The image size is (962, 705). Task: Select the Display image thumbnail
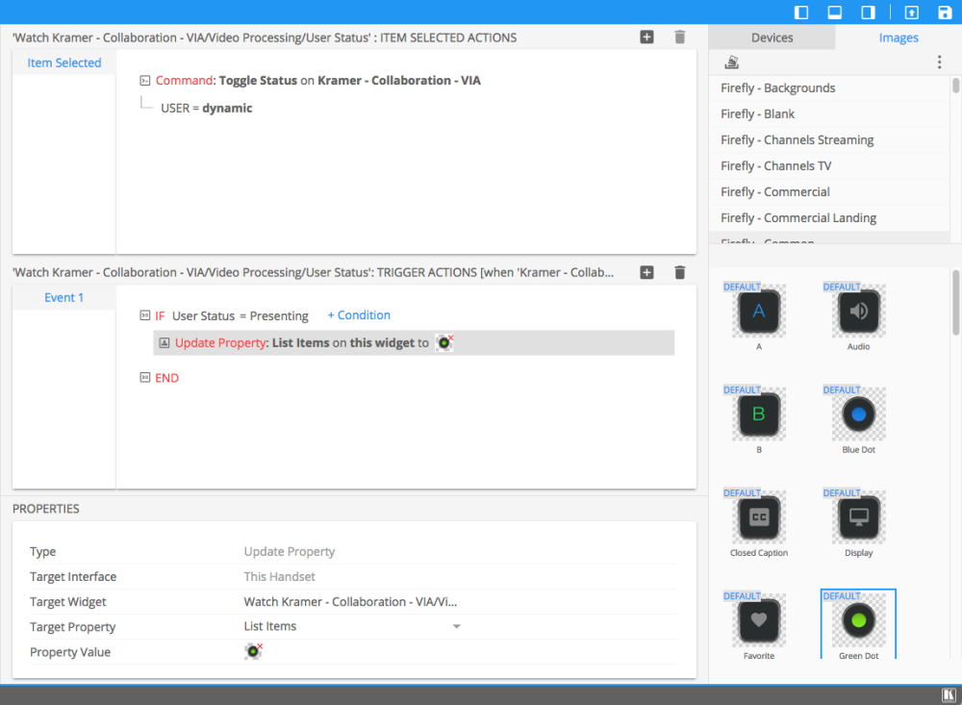click(x=858, y=517)
